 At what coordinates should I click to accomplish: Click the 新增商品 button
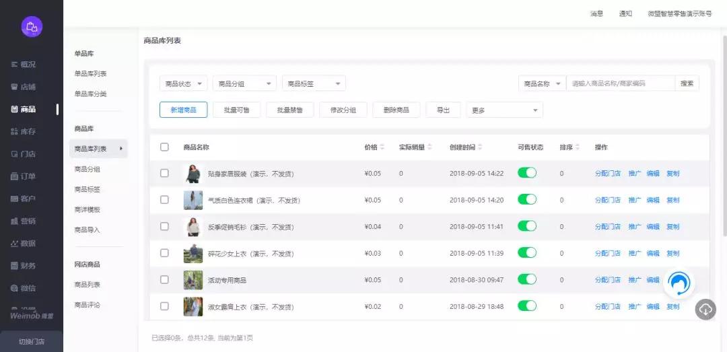183,110
